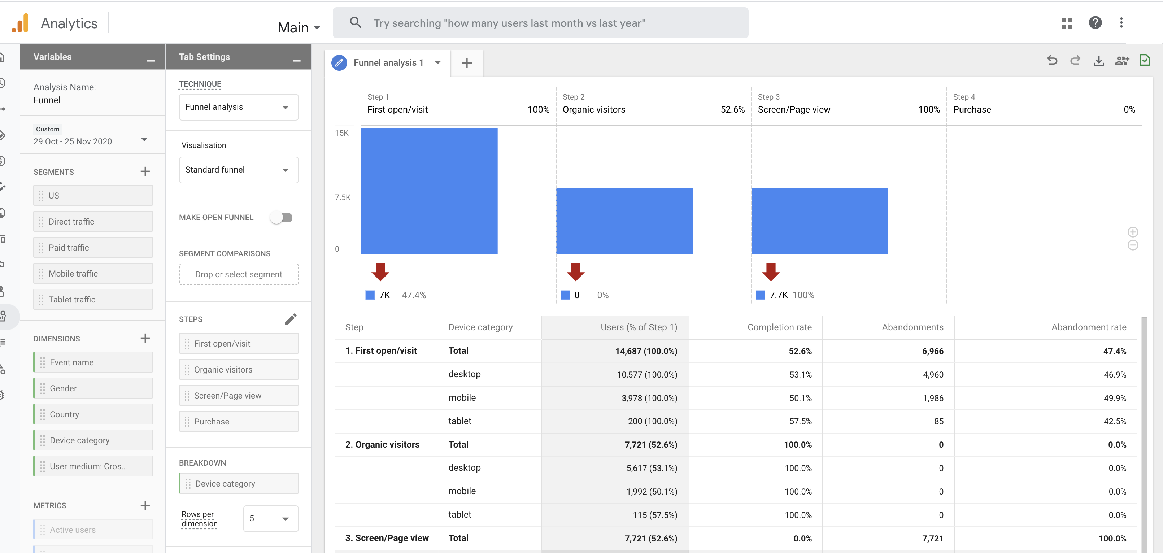Undo the last exploration change
Viewport: 1163px width, 553px height.
[x=1053, y=60]
